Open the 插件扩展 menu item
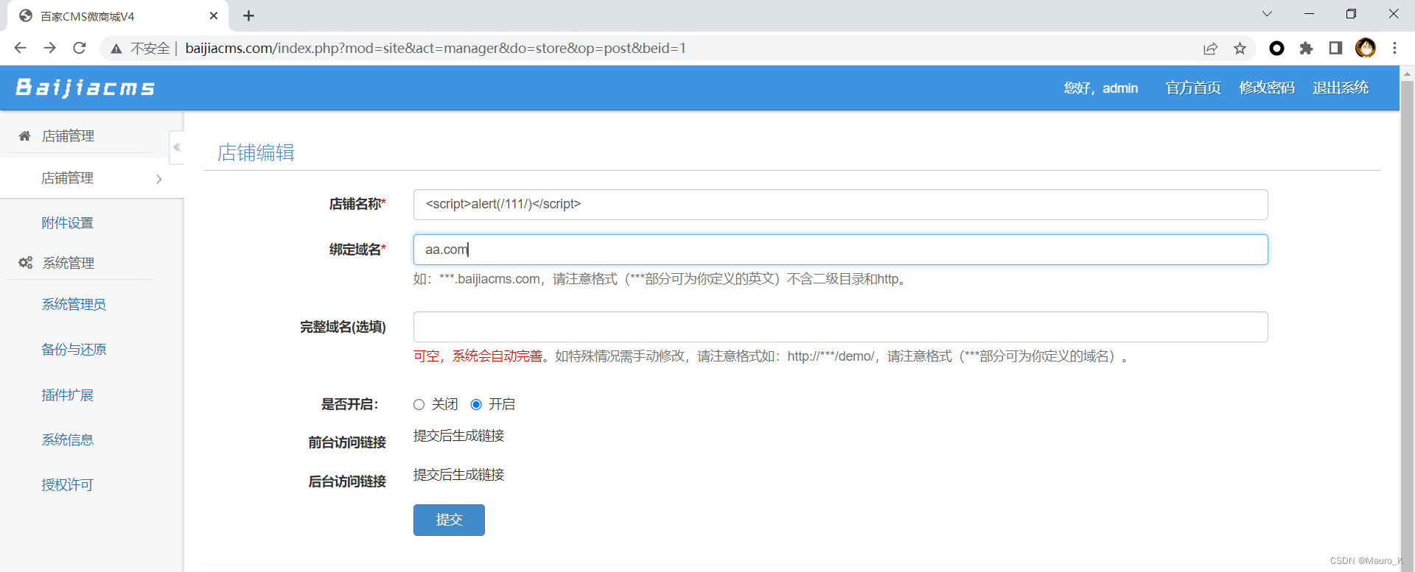This screenshot has height=572, width=1415. (x=67, y=395)
